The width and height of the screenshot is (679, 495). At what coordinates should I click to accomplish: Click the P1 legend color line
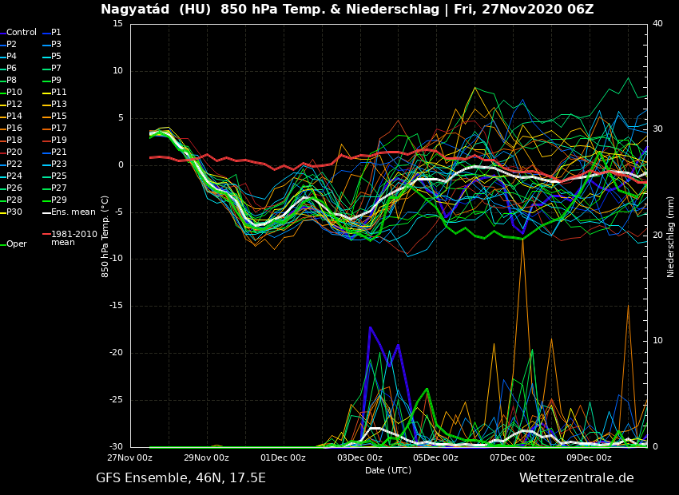tap(46, 33)
